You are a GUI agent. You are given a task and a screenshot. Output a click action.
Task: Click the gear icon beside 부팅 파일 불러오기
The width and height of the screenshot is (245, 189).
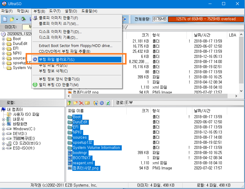(x=35, y=59)
